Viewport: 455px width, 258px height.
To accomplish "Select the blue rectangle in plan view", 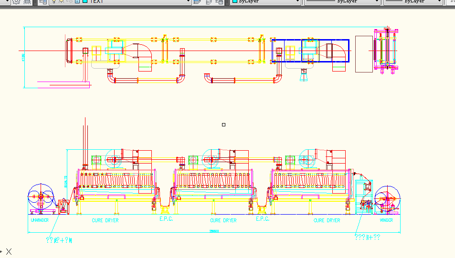I will 310,51.
